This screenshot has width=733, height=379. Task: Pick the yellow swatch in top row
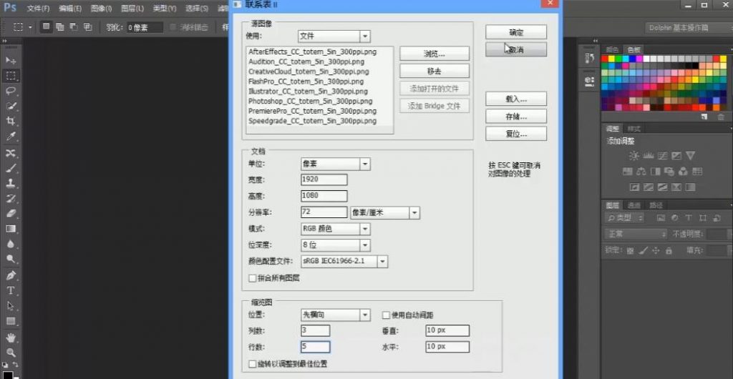(611, 59)
